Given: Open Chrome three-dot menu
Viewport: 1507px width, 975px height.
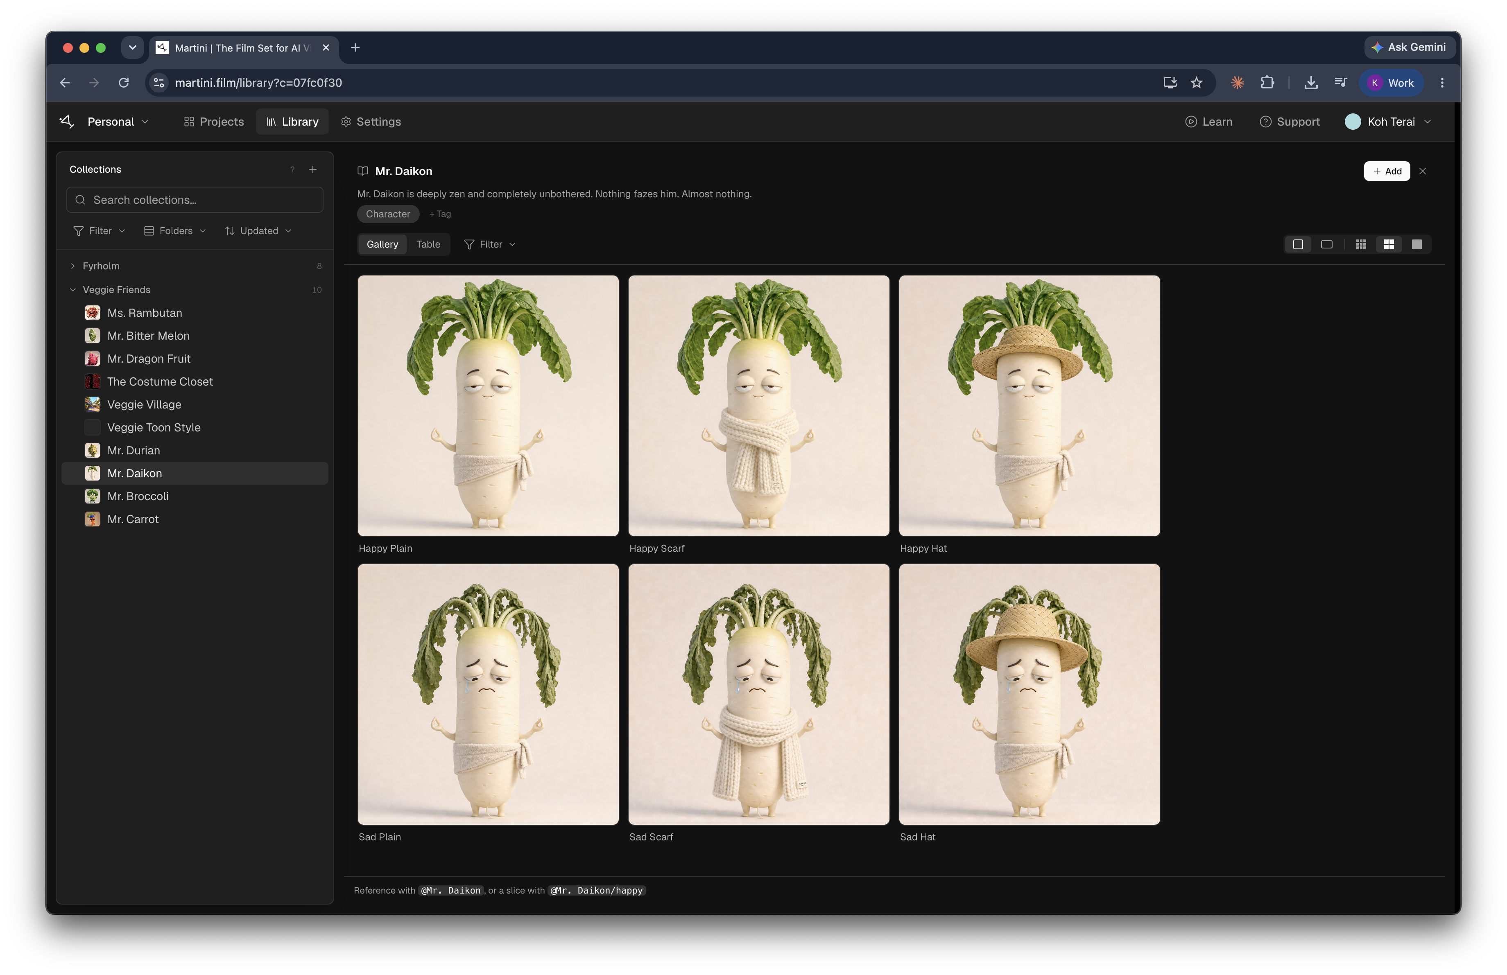Looking at the screenshot, I should (x=1442, y=83).
